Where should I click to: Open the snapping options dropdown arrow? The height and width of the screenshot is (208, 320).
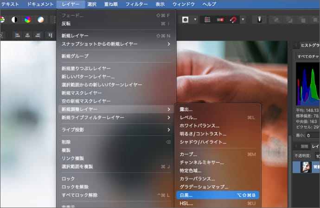click(x=243, y=19)
